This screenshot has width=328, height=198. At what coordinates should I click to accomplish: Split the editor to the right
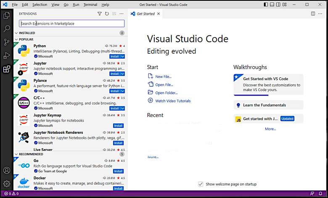(313, 14)
